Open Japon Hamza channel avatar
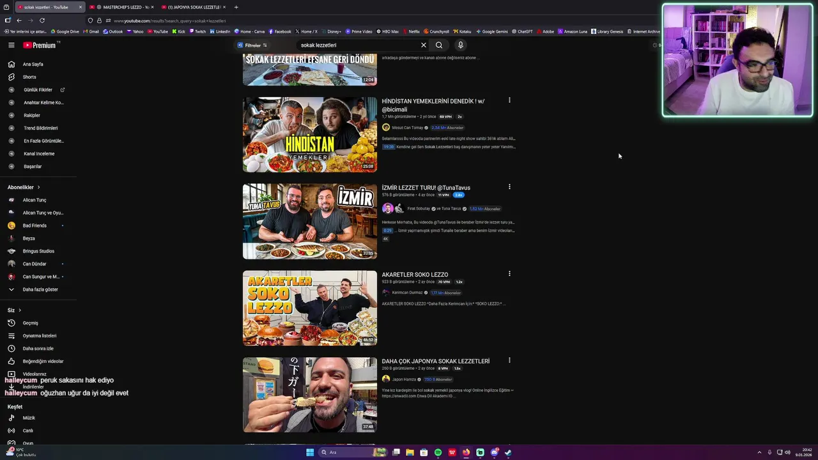The image size is (818, 460). tap(386, 379)
